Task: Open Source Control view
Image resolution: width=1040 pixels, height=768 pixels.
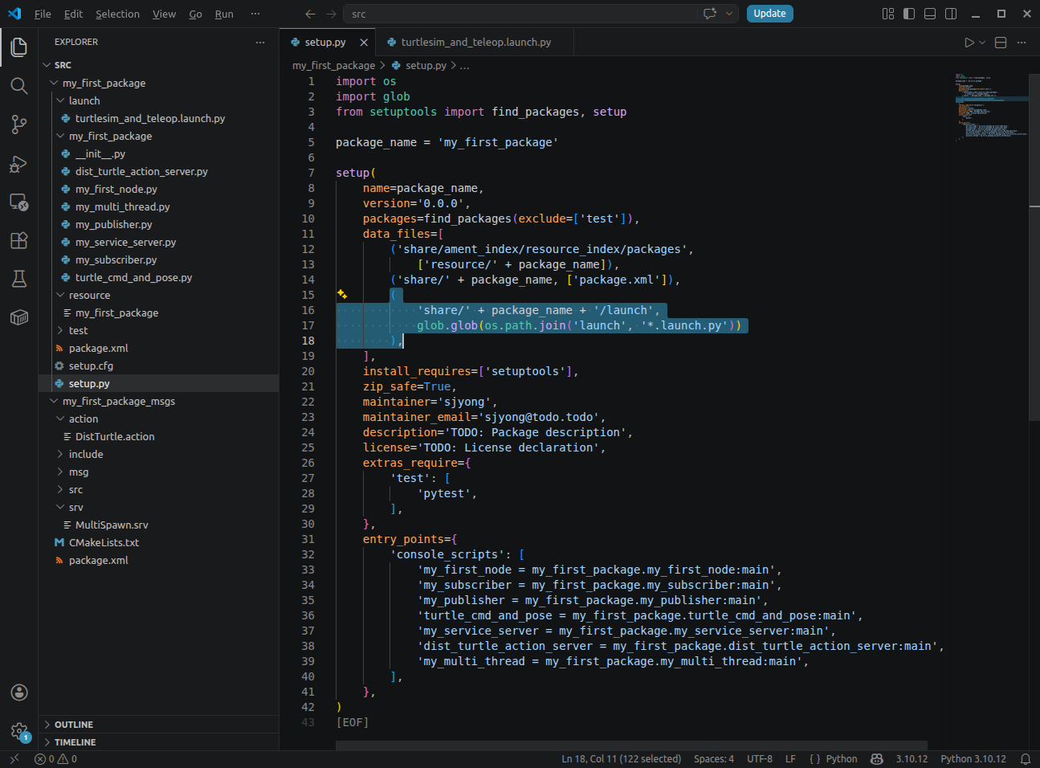Action: tap(19, 125)
